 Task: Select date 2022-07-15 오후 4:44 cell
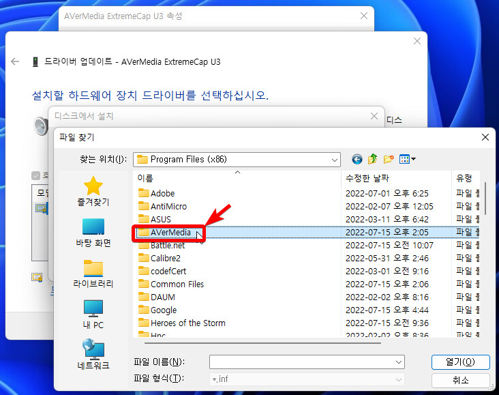387,310
